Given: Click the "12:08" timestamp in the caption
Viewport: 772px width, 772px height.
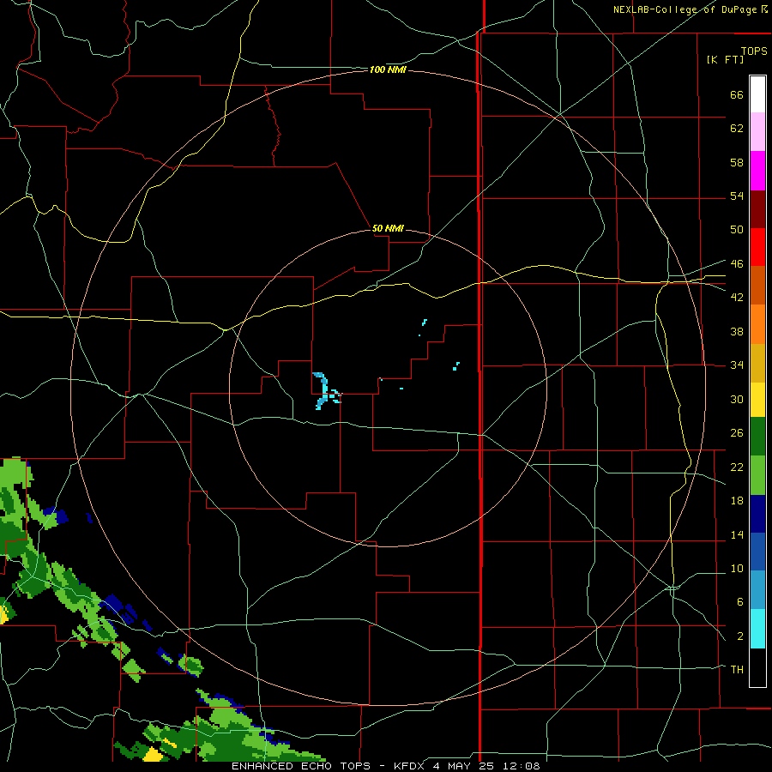Looking at the screenshot, I should [523, 766].
